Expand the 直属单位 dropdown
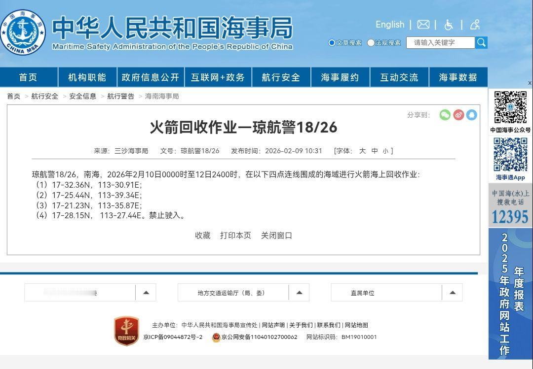 coord(452,292)
